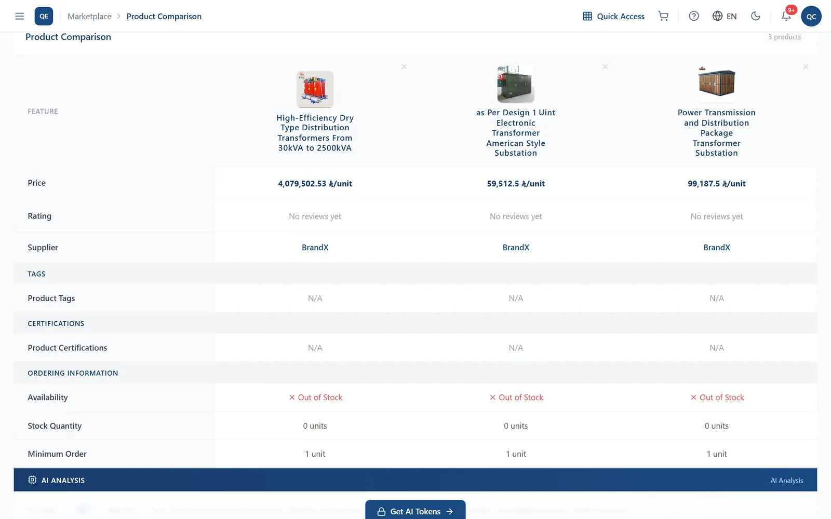
Task: Open Quick Access grid menu
Action: tap(613, 16)
